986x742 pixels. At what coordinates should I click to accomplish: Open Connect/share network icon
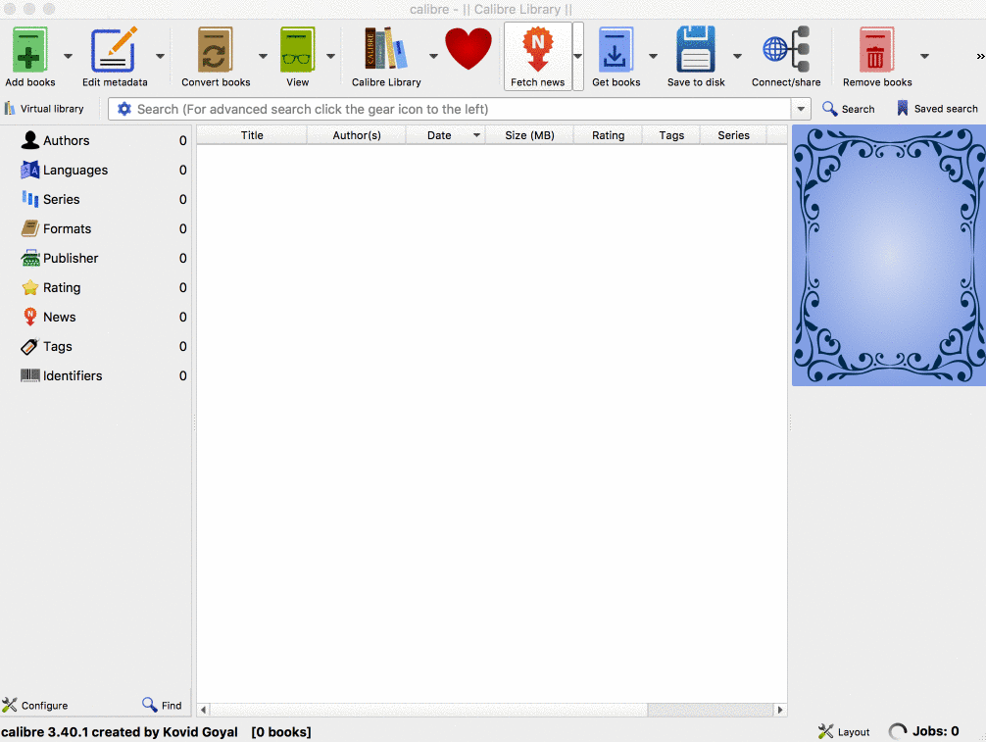(786, 50)
